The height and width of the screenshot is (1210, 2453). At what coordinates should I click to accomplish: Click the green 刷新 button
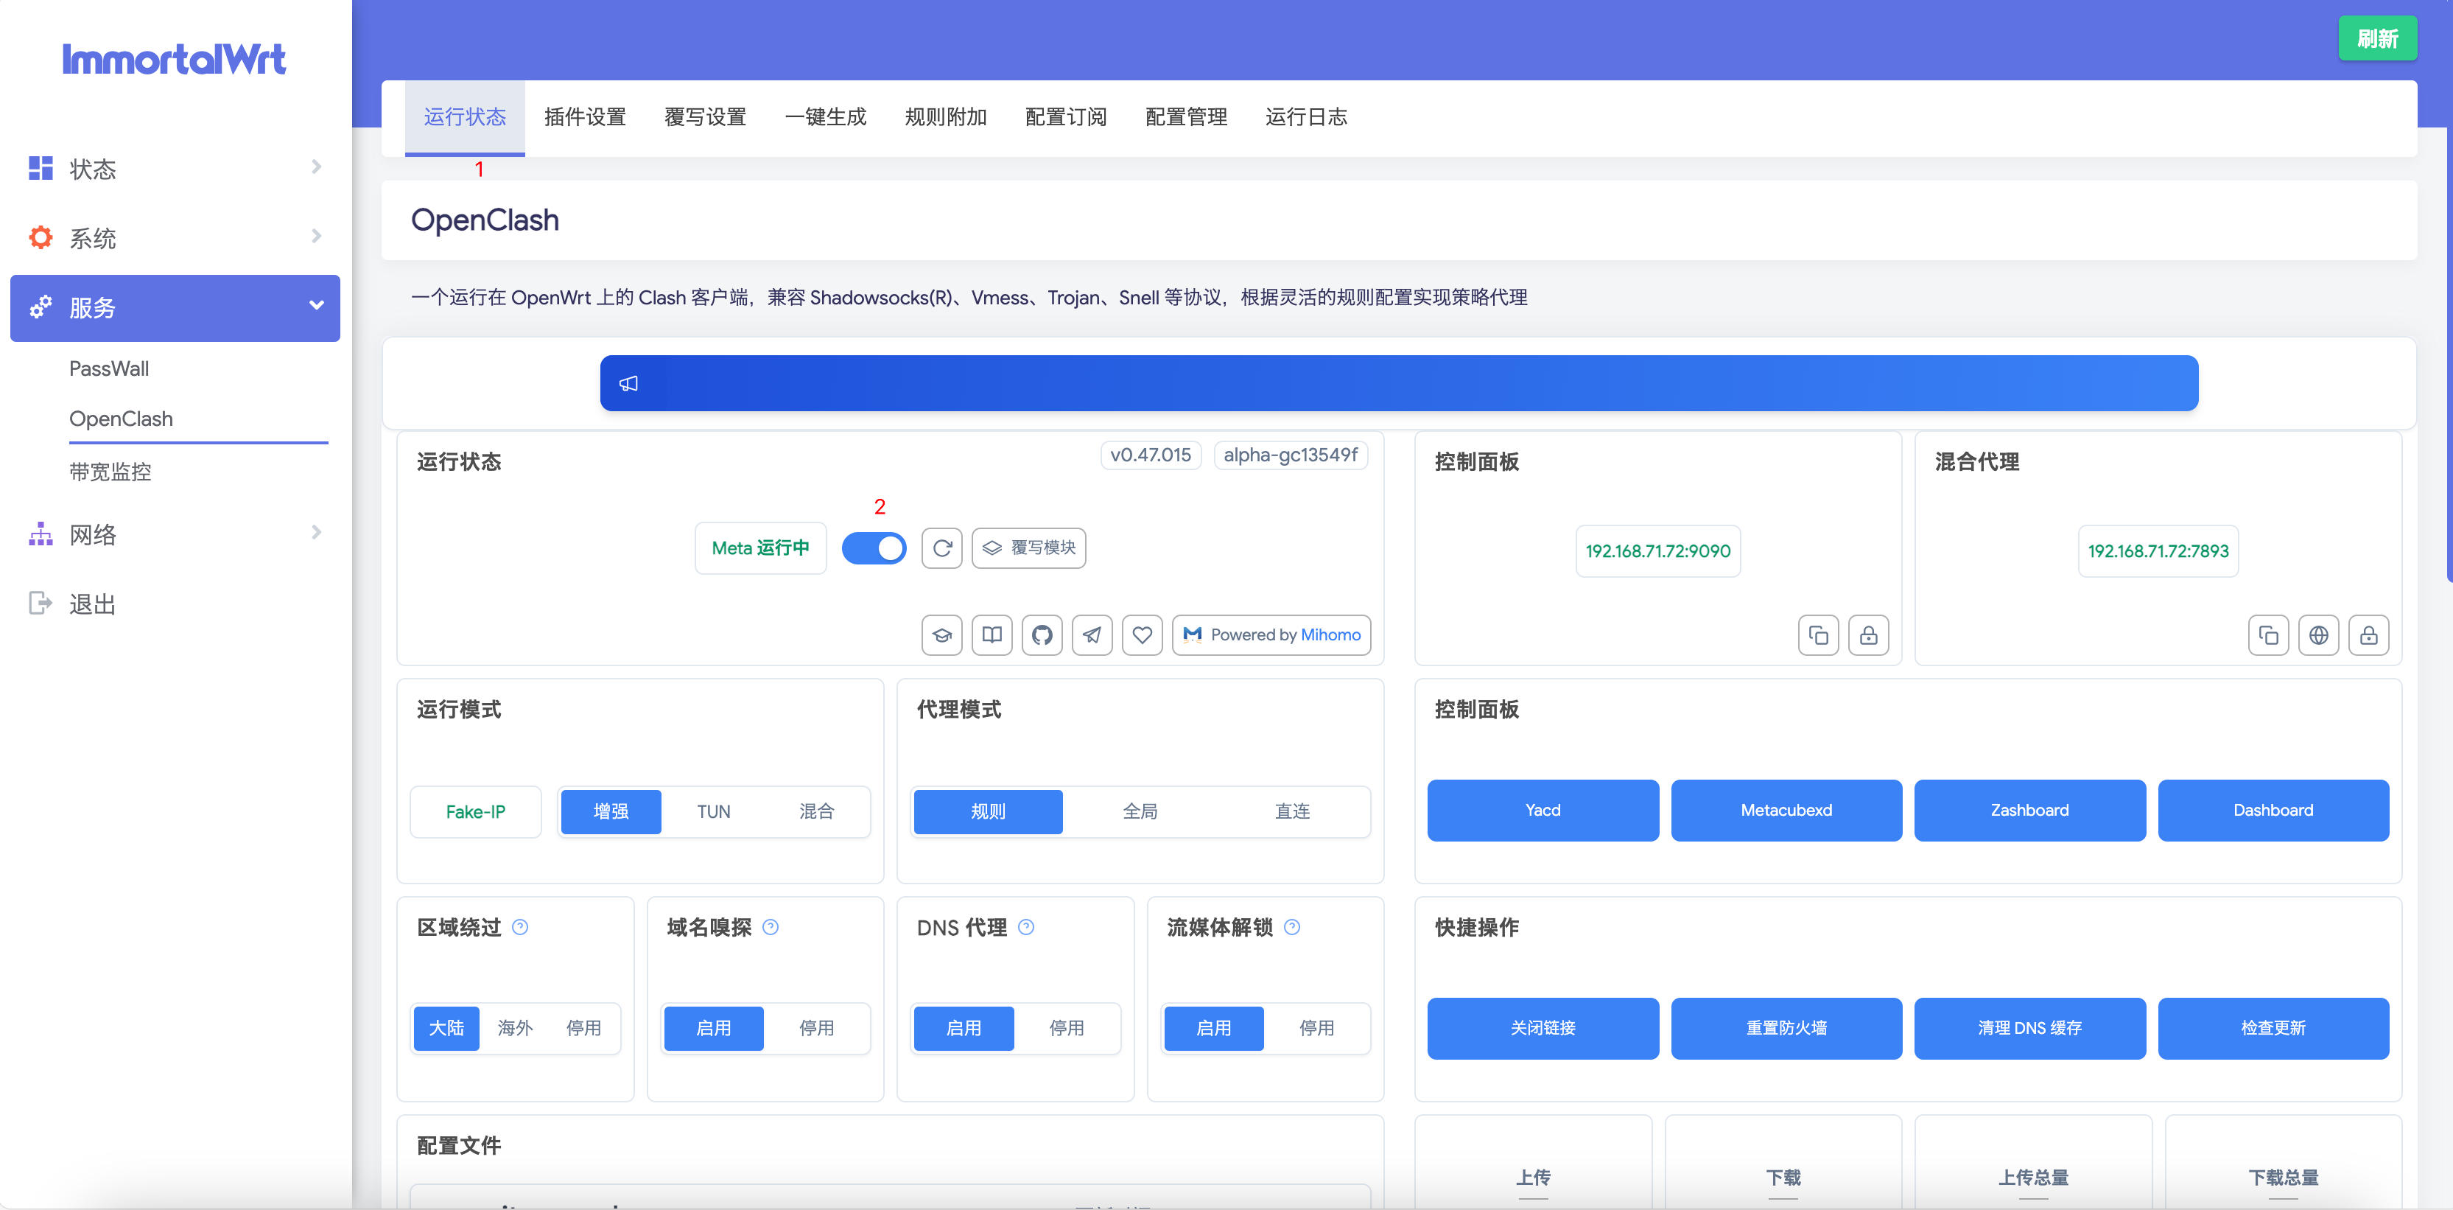[2377, 39]
